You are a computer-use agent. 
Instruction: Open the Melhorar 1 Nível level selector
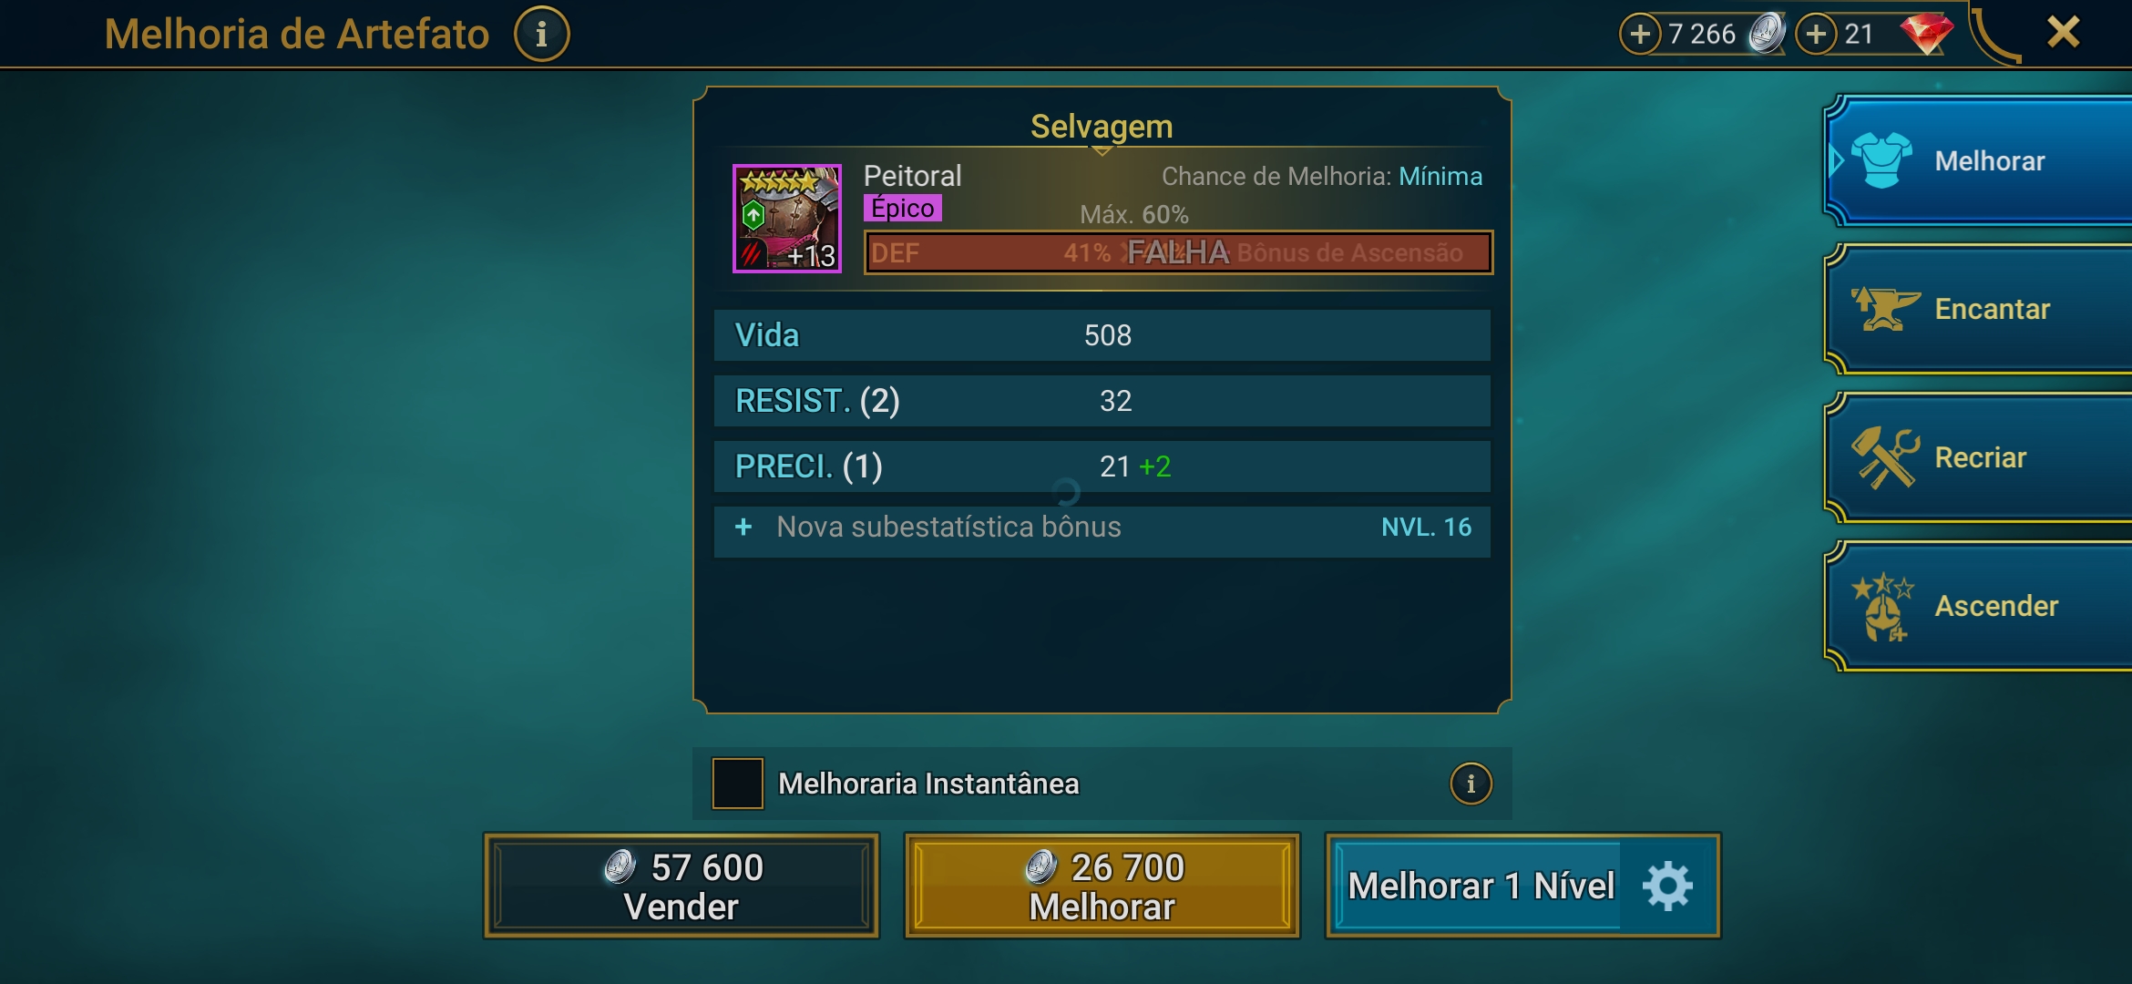1480,886
